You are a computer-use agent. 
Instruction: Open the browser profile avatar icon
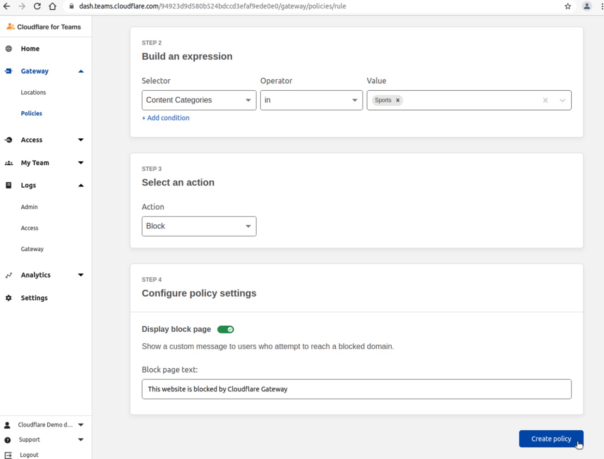click(586, 6)
